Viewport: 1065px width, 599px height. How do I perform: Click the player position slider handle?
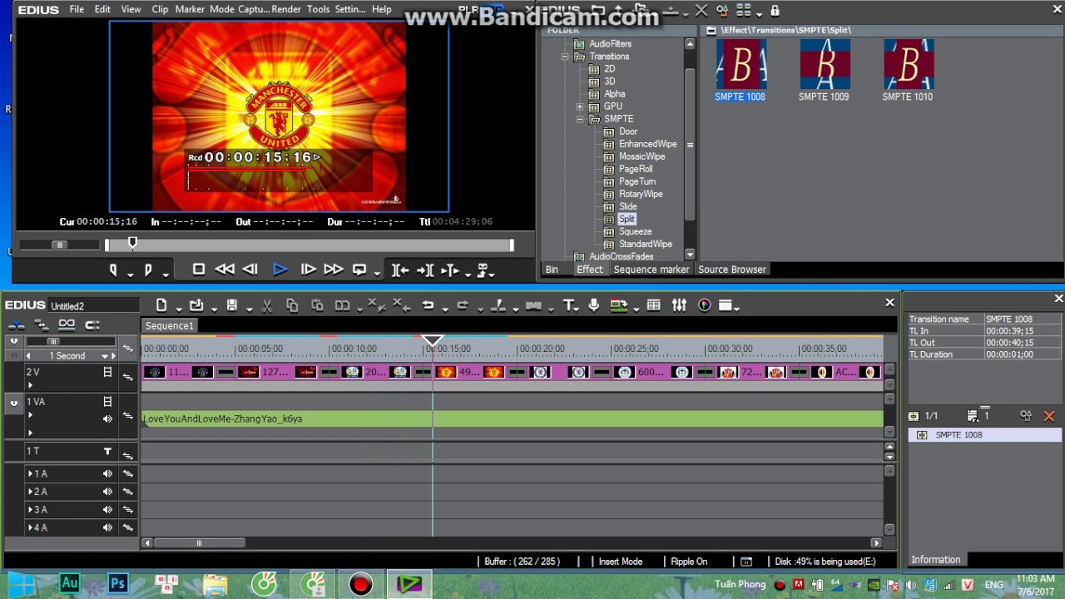click(x=132, y=243)
